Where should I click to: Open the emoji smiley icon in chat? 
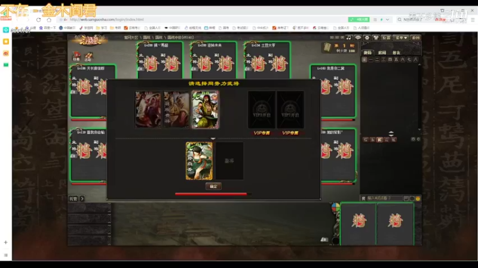click(418, 198)
